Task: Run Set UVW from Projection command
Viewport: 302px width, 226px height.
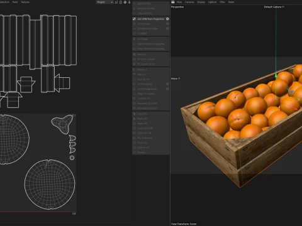Action: pos(150,19)
